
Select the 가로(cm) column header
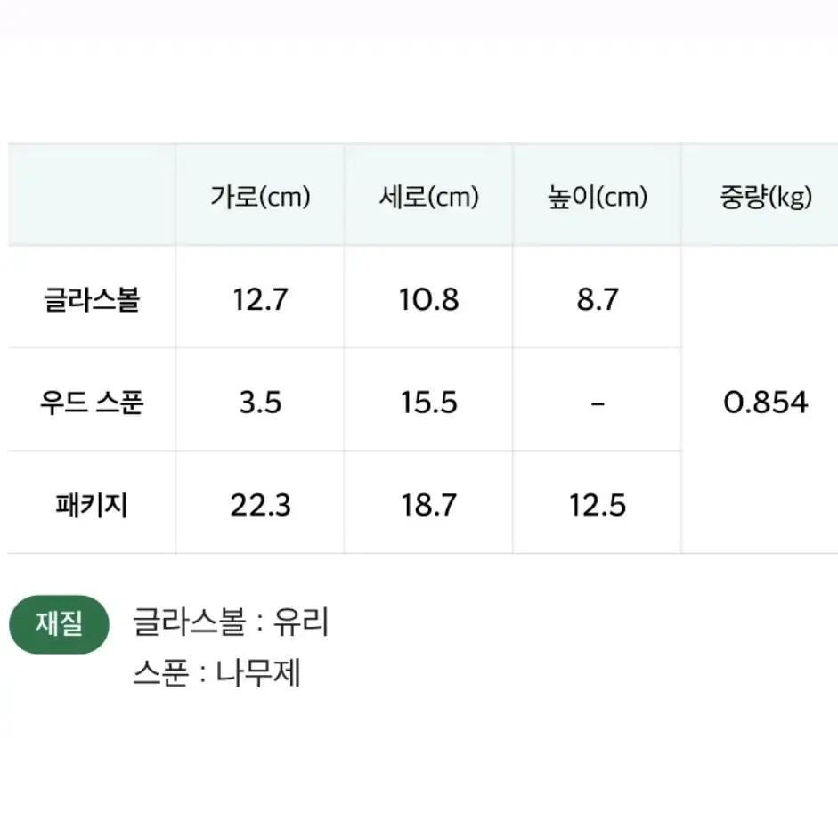tap(260, 196)
